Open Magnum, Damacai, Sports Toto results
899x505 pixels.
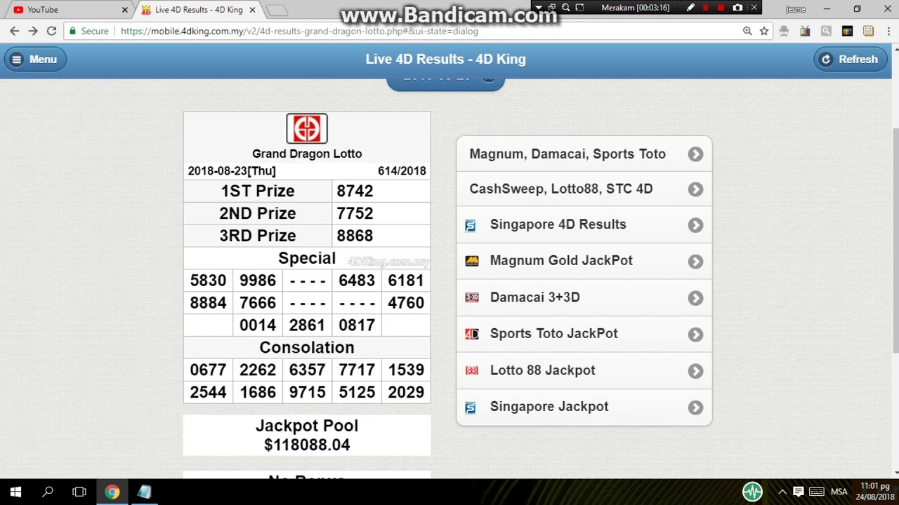(x=584, y=154)
